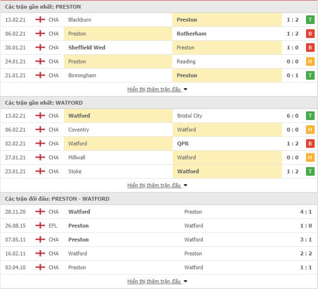Click red B badge for Preston–Rotherham match

click(310, 34)
